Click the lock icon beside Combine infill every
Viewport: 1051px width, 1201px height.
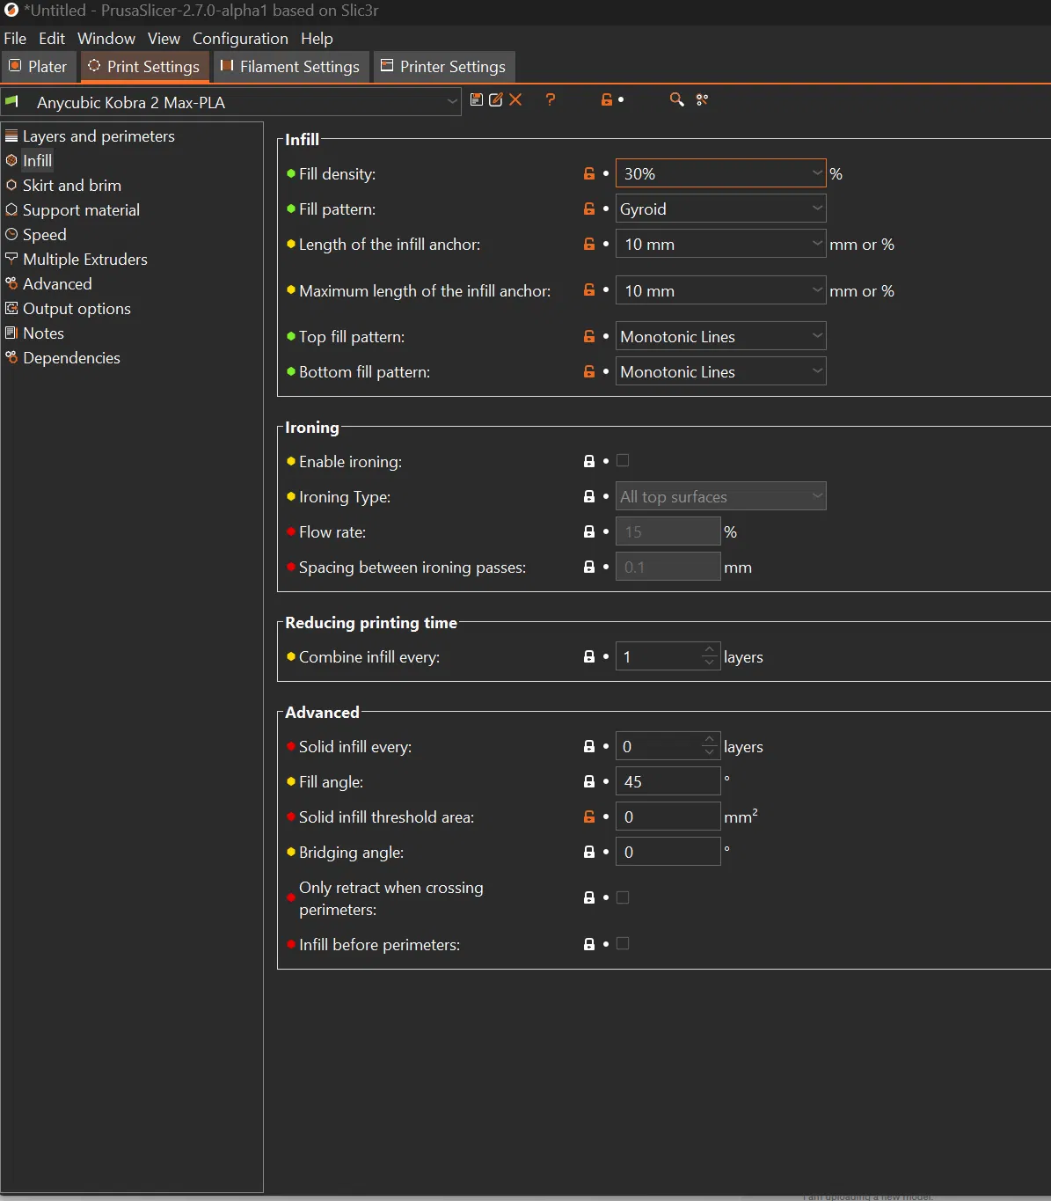pos(589,656)
